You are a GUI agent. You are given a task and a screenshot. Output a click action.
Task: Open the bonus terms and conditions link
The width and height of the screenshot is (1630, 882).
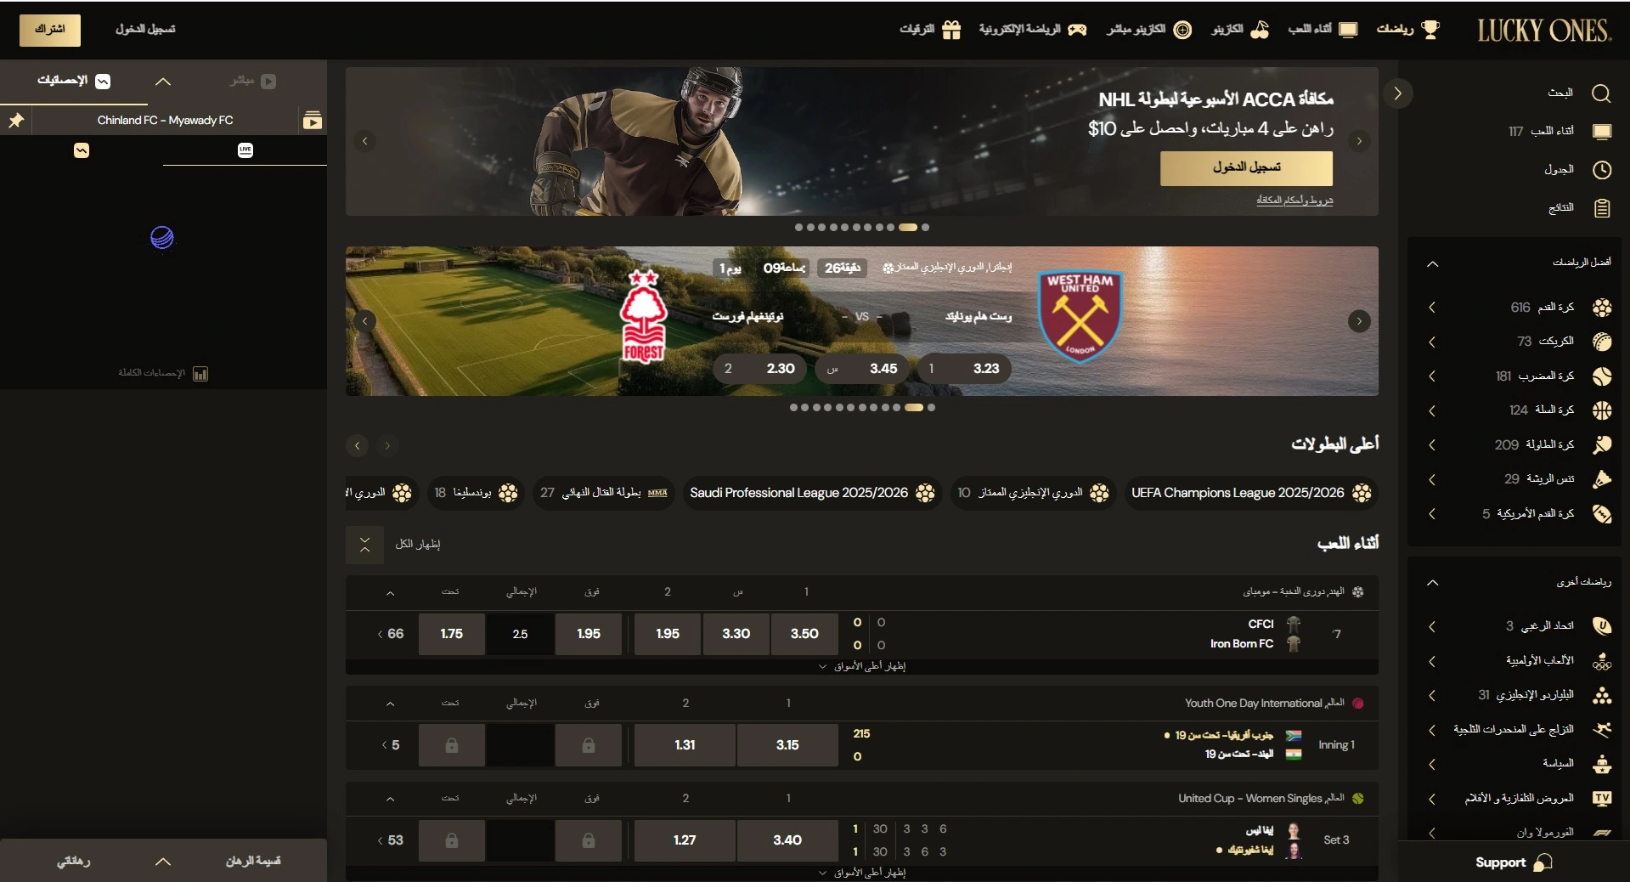(x=1294, y=201)
